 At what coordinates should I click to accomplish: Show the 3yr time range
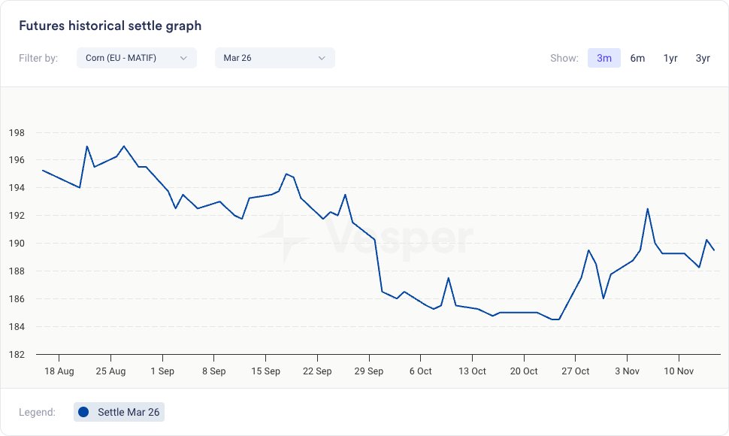[x=703, y=58]
